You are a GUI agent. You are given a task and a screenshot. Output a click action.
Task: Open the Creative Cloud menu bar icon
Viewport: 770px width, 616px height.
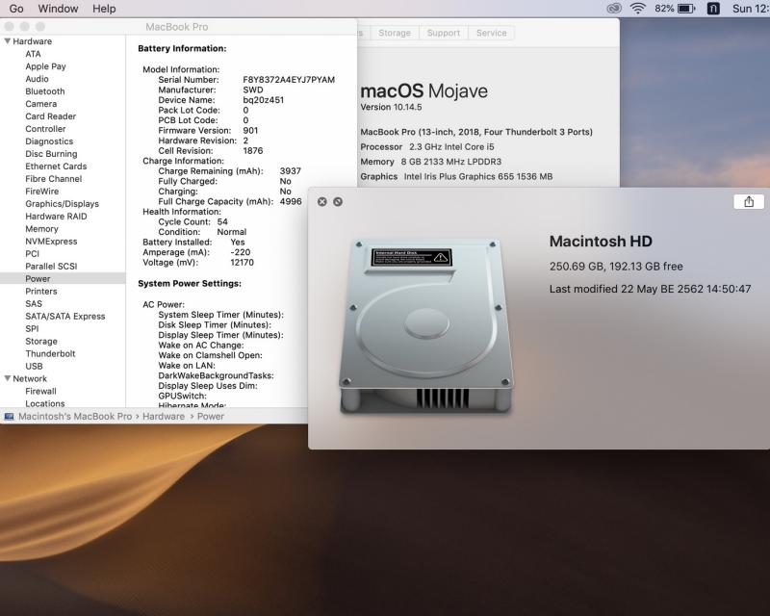click(x=614, y=9)
